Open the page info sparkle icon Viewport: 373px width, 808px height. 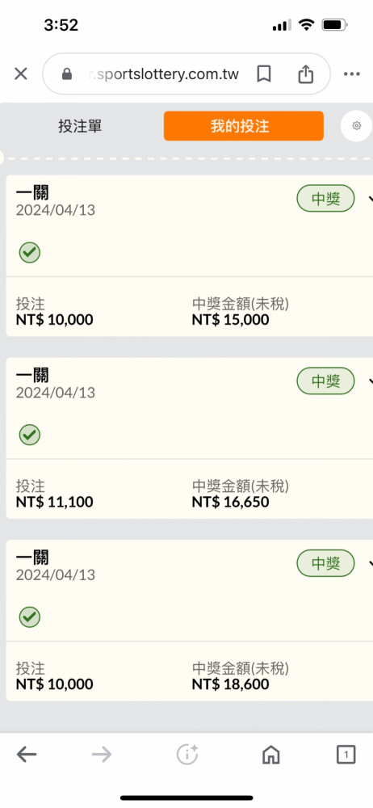point(187,755)
